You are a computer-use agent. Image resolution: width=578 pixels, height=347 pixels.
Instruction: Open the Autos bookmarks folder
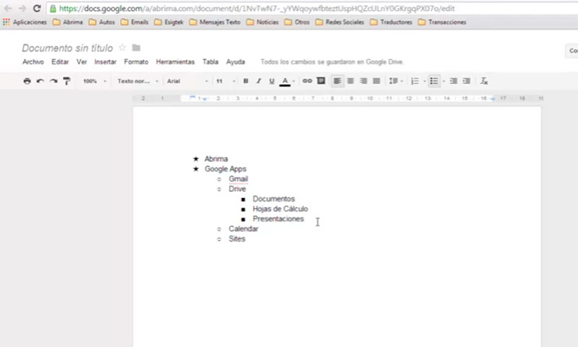(102, 22)
